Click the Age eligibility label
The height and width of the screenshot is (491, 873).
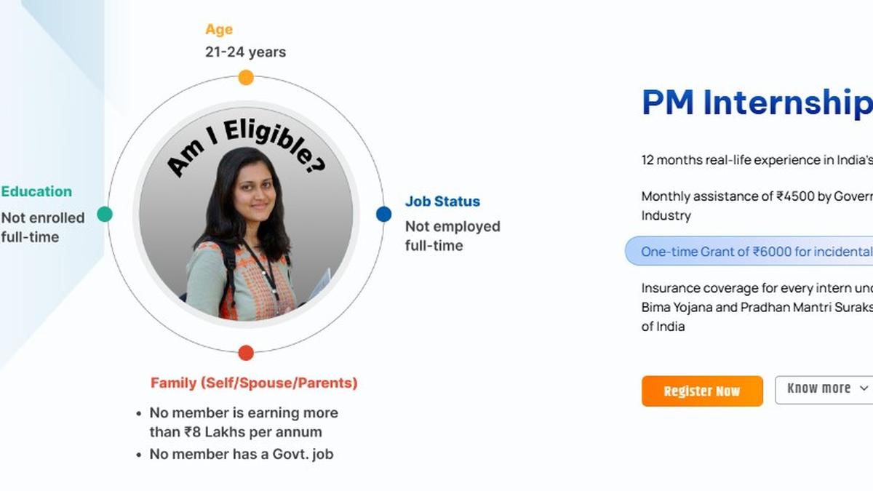click(x=218, y=29)
